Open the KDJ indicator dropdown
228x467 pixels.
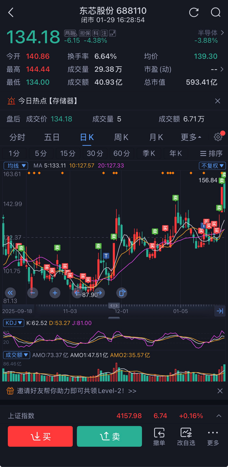pyautogui.click(x=14, y=323)
